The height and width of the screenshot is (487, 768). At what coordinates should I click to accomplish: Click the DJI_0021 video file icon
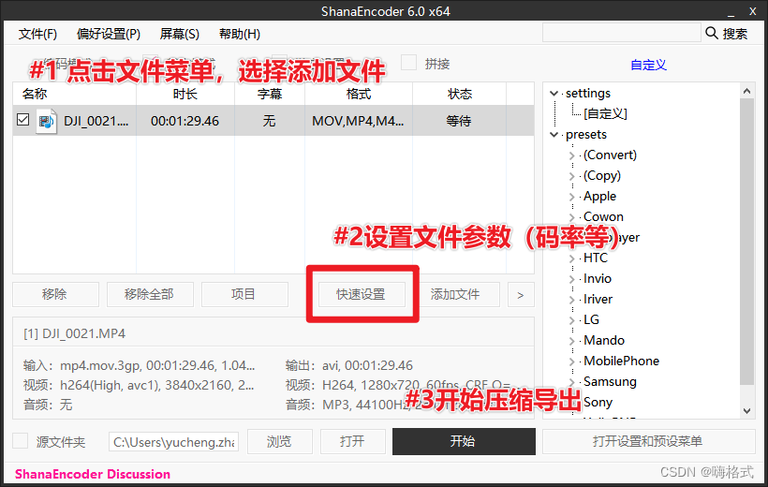(46, 121)
